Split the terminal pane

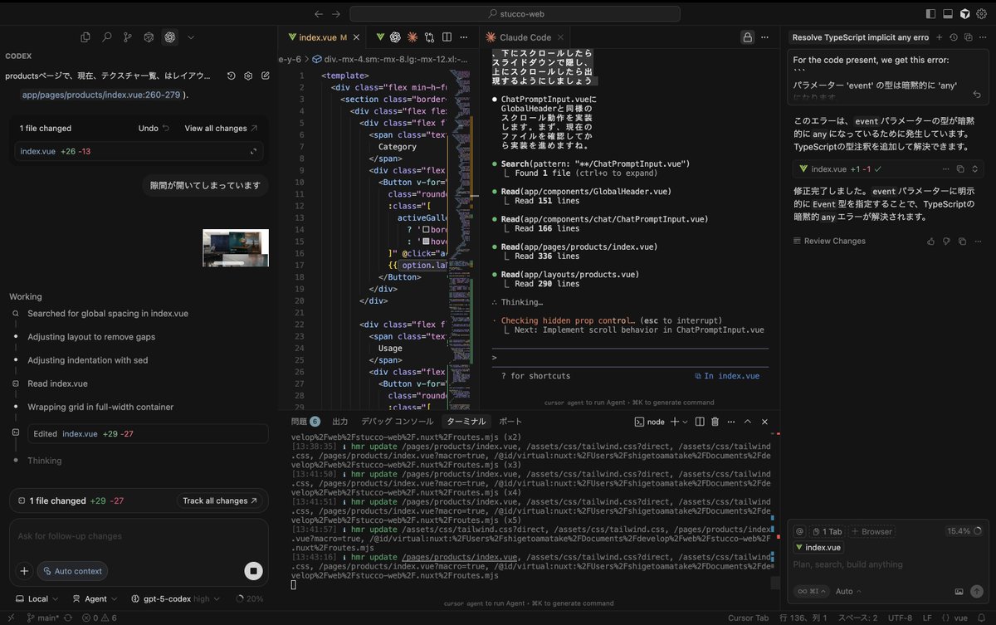click(700, 422)
